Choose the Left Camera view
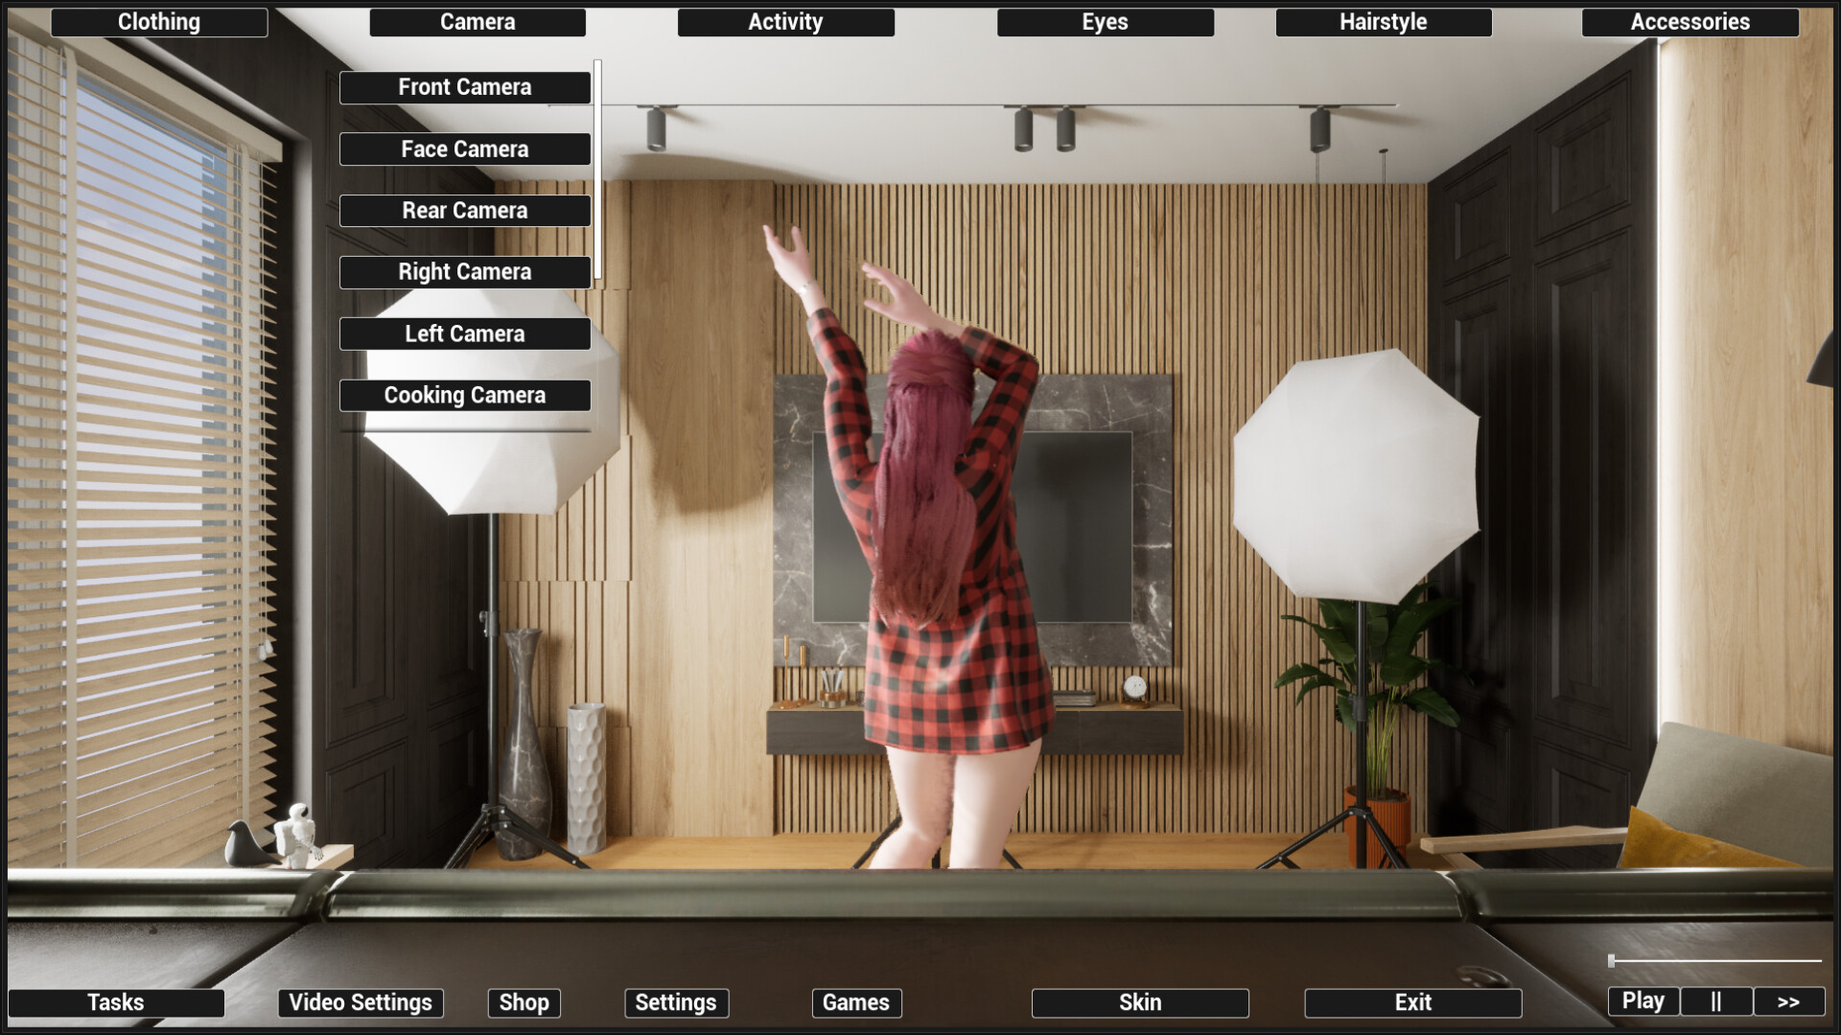The image size is (1841, 1035). click(x=465, y=333)
